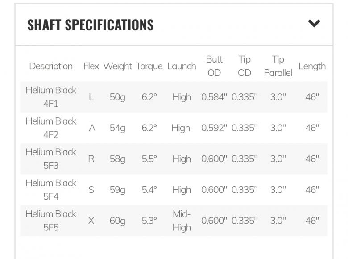Select the Torque column header
The height and width of the screenshot is (259, 348).
[x=149, y=66]
